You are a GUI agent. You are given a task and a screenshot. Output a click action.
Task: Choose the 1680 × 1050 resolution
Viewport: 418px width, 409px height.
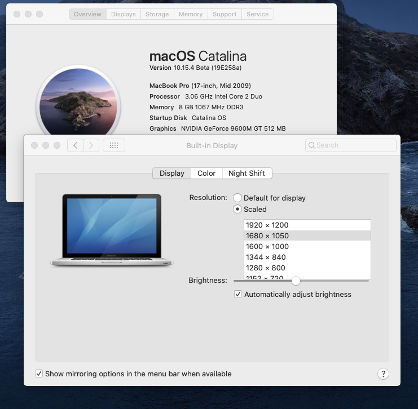tap(307, 235)
